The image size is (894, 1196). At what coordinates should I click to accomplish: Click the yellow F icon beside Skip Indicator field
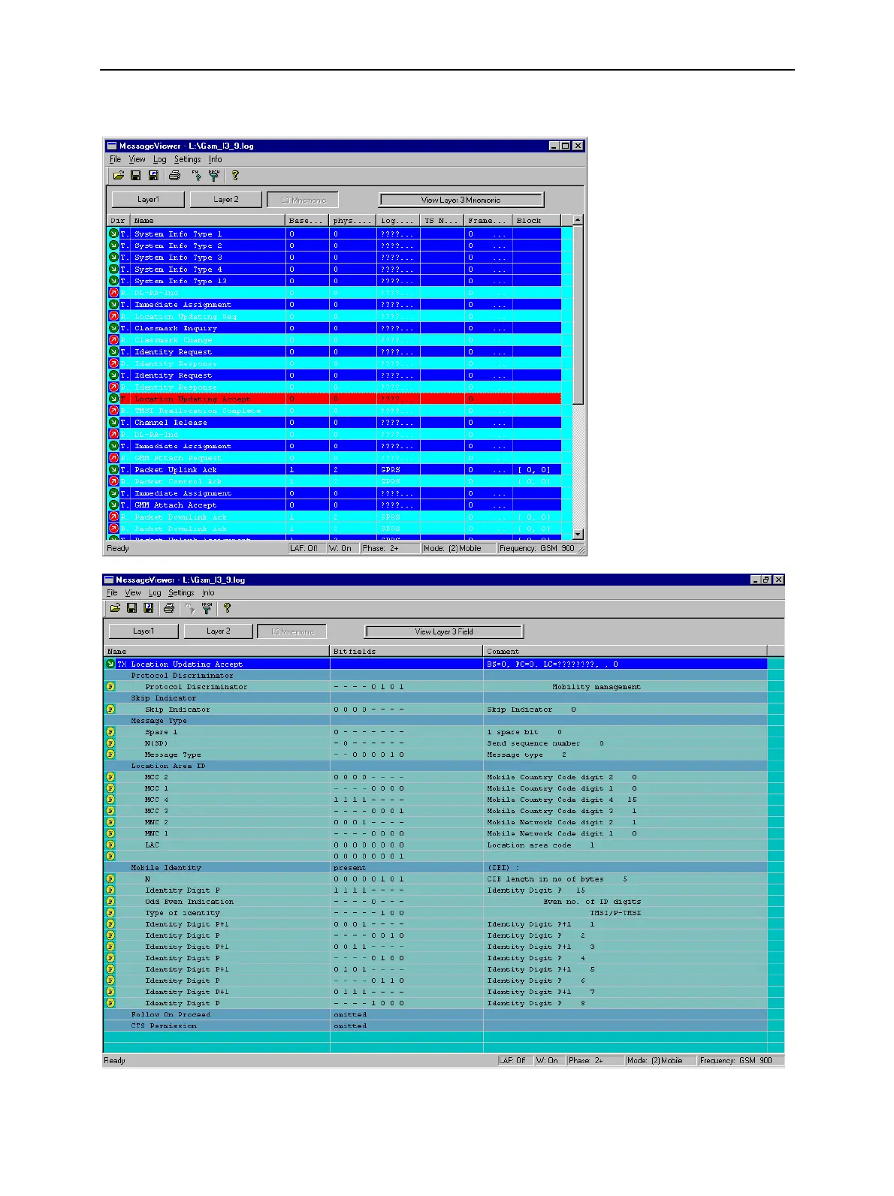pyautogui.click(x=110, y=709)
